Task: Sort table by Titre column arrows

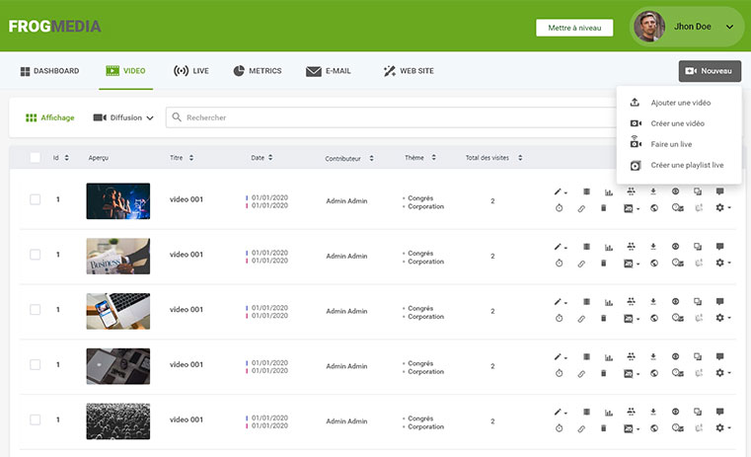Action: pyautogui.click(x=191, y=158)
